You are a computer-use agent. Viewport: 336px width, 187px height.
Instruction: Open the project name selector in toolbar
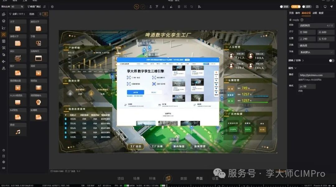[x=34, y=7]
